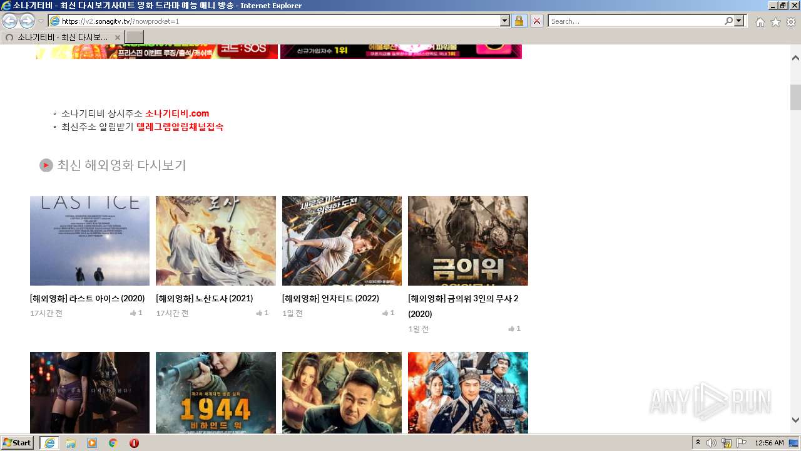Click the 1일 전 text under 언차티드
Image resolution: width=801 pixels, height=451 pixels.
(292, 313)
